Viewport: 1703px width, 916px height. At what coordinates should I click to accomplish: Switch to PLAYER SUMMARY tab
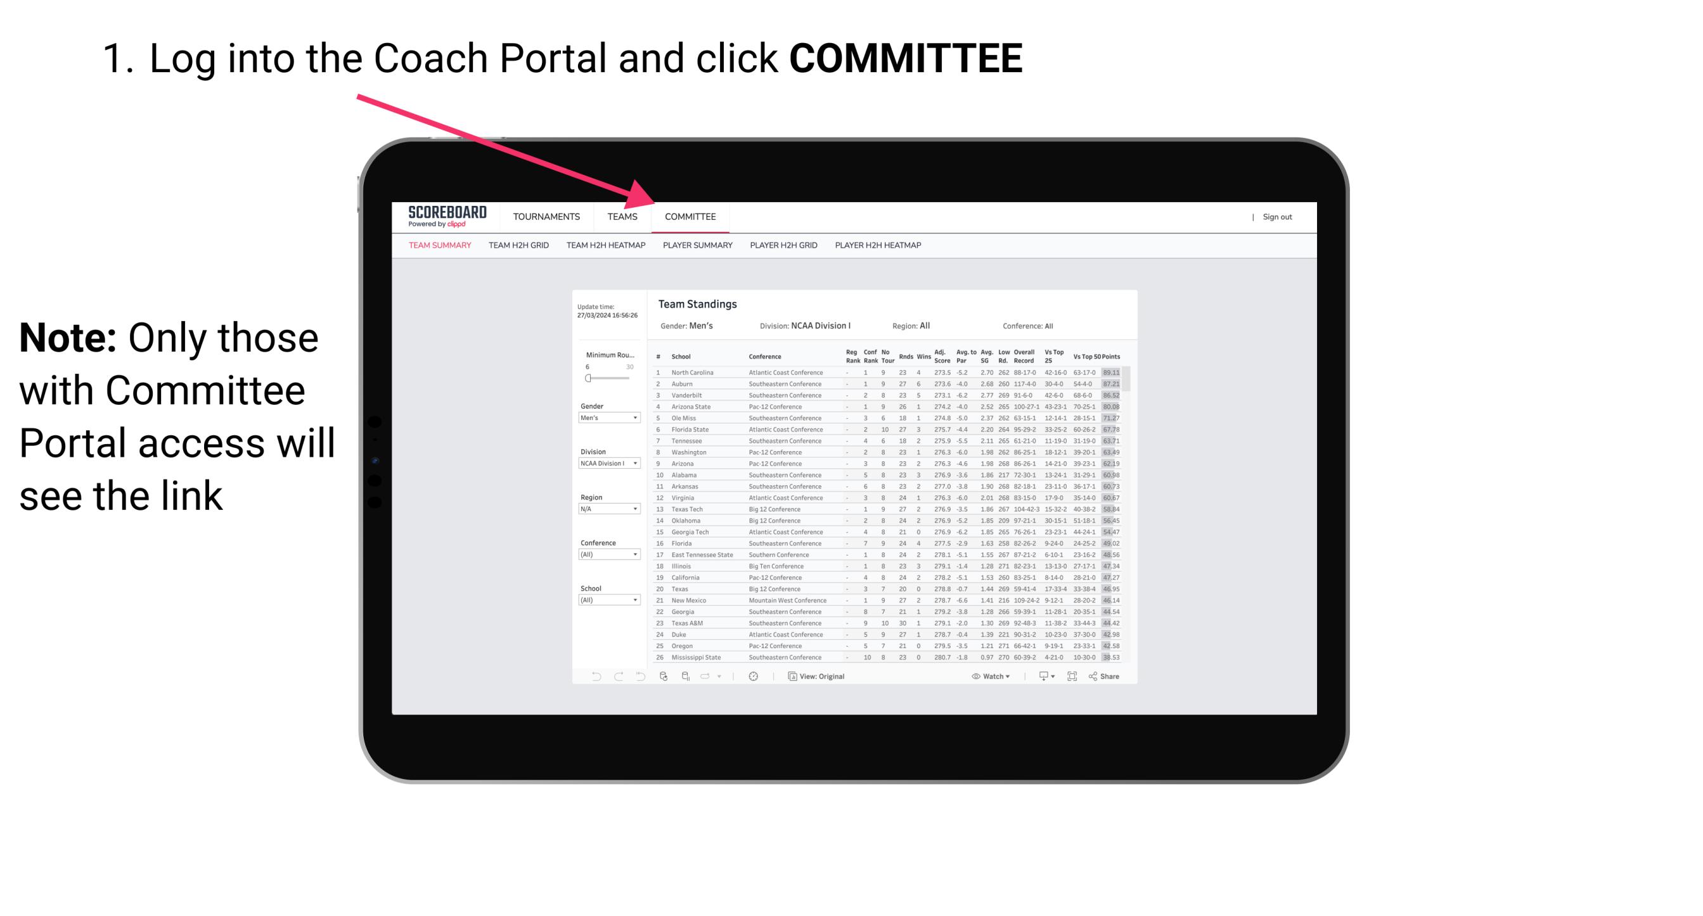(697, 248)
